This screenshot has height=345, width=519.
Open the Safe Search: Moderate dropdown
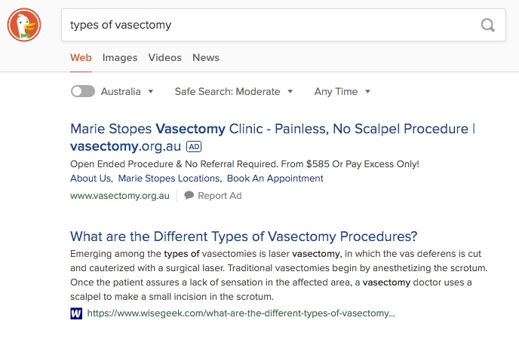coord(234,92)
